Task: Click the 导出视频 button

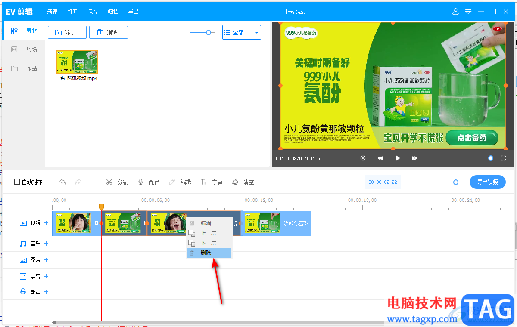Action: click(x=488, y=182)
